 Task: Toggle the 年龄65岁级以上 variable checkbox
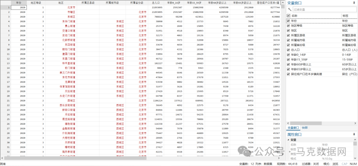pos(288,69)
